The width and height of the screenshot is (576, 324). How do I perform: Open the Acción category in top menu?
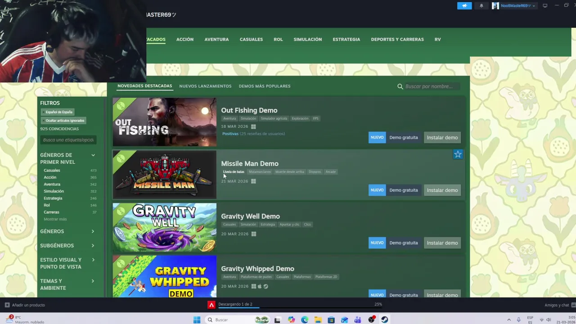coord(185,40)
